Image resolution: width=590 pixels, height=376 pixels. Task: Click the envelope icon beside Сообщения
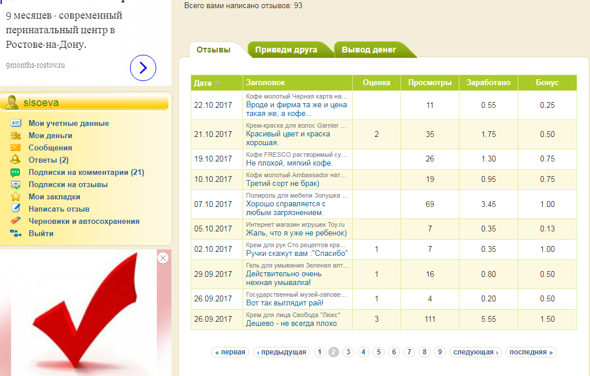coord(15,147)
